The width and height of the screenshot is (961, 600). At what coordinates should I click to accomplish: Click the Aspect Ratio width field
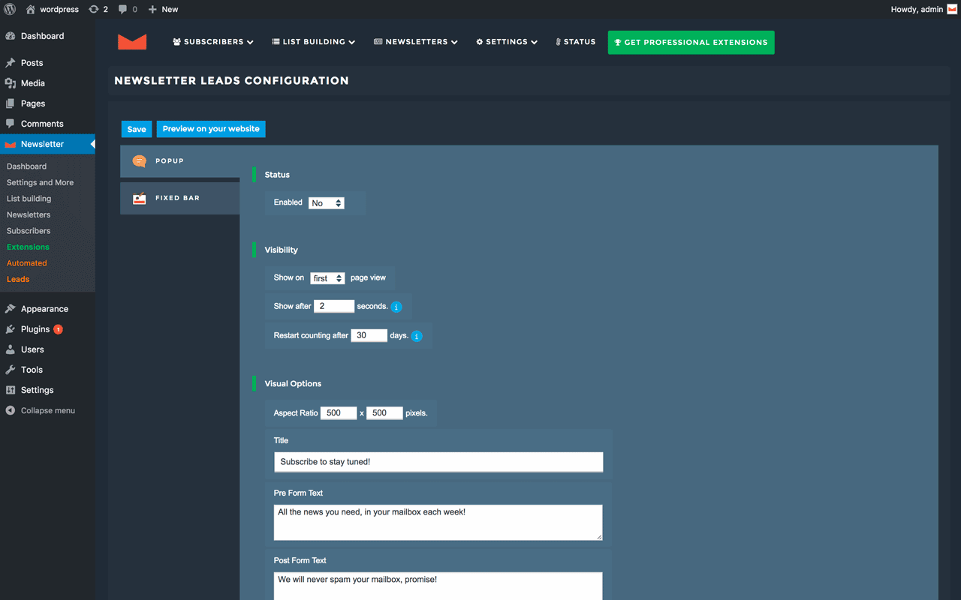(339, 412)
